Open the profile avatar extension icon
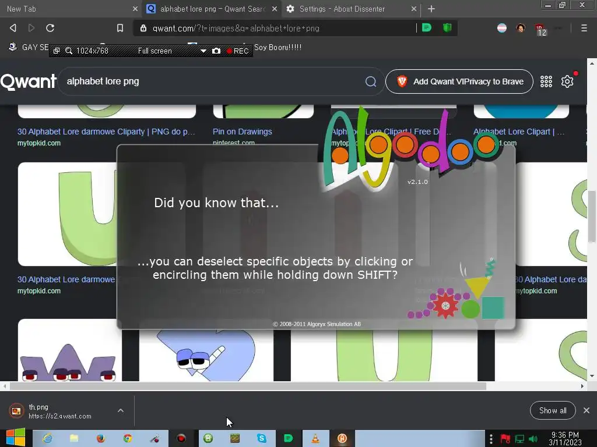This screenshot has height=447, width=597. point(521,28)
